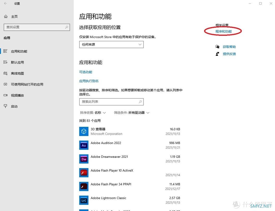Click the 可使用网站打开的应用 sidebar icon
The image size is (275, 211).
pyautogui.click(x=5, y=84)
